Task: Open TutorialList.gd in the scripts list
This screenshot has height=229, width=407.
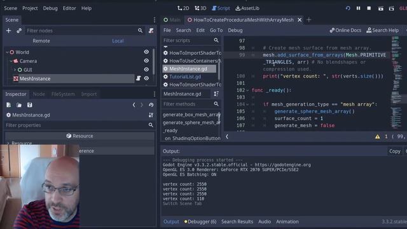Action: (x=185, y=77)
